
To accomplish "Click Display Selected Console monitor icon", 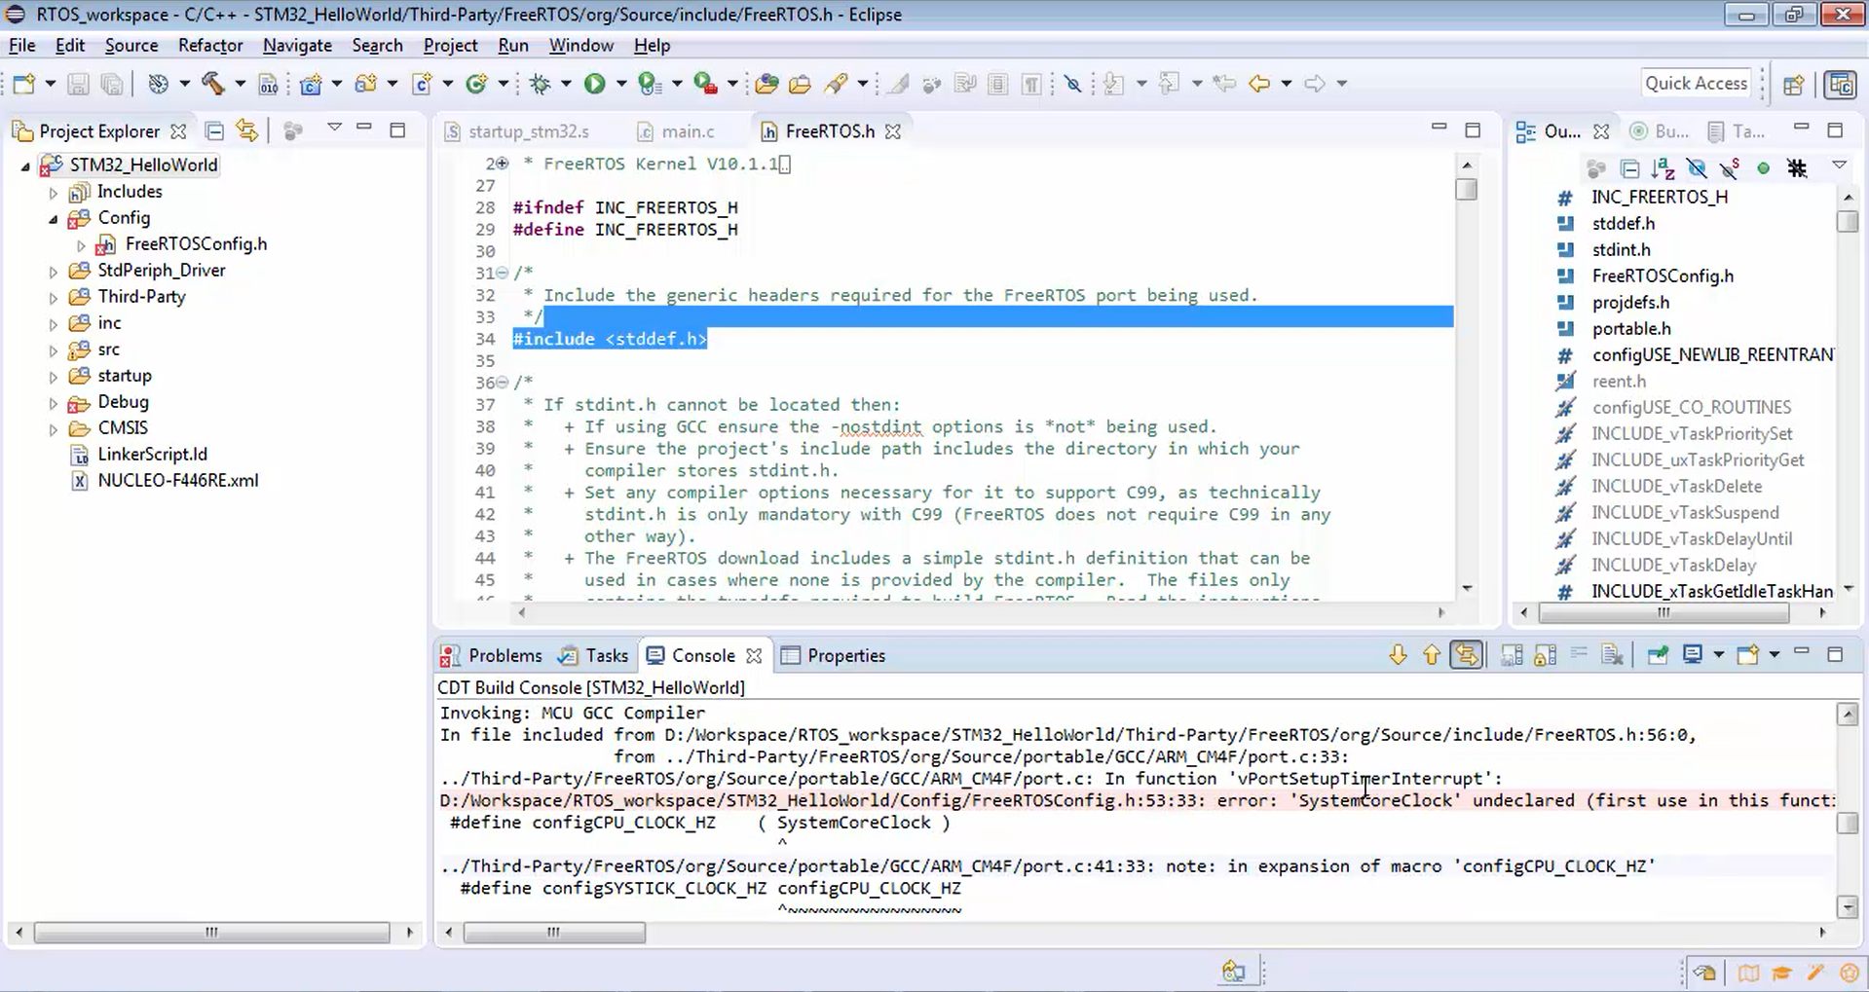I will click(1693, 655).
